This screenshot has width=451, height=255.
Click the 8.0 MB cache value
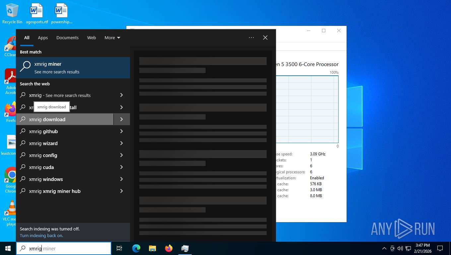click(x=316, y=196)
